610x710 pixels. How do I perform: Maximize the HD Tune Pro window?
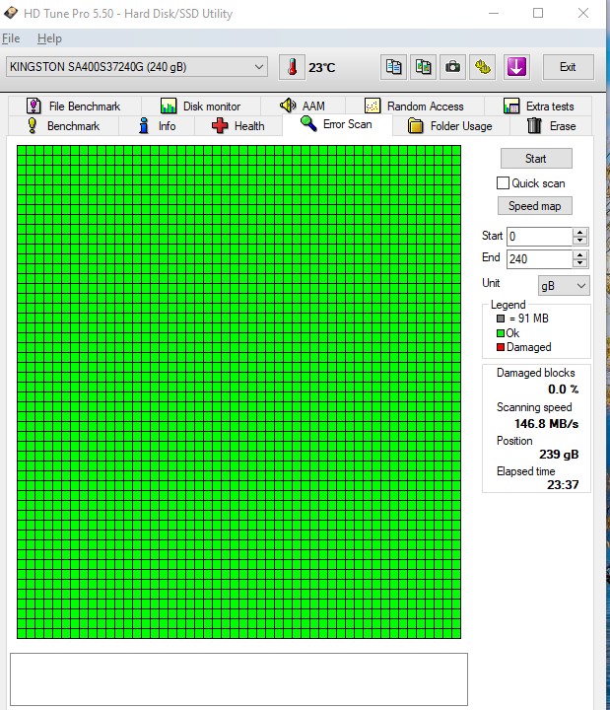tap(538, 13)
